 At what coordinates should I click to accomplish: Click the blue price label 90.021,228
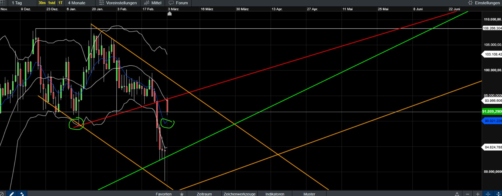point(492,121)
